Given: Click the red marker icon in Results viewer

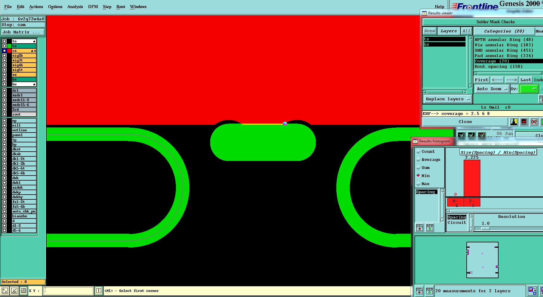Looking at the screenshot, I should point(524,121).
